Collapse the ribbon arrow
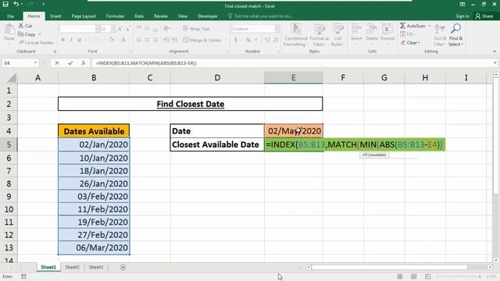The height and width of the screenshot is (281, 500). click(495, 52)
